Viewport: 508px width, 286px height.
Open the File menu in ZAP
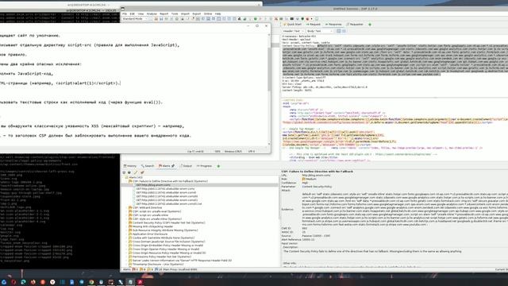click(125, 14)
